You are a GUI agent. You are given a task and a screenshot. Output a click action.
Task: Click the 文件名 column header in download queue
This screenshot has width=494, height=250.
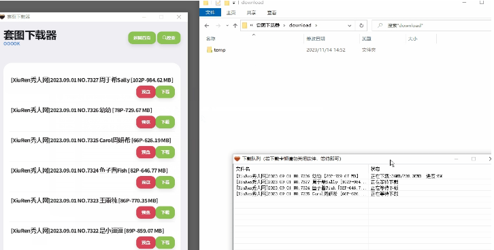coord(243,169)
